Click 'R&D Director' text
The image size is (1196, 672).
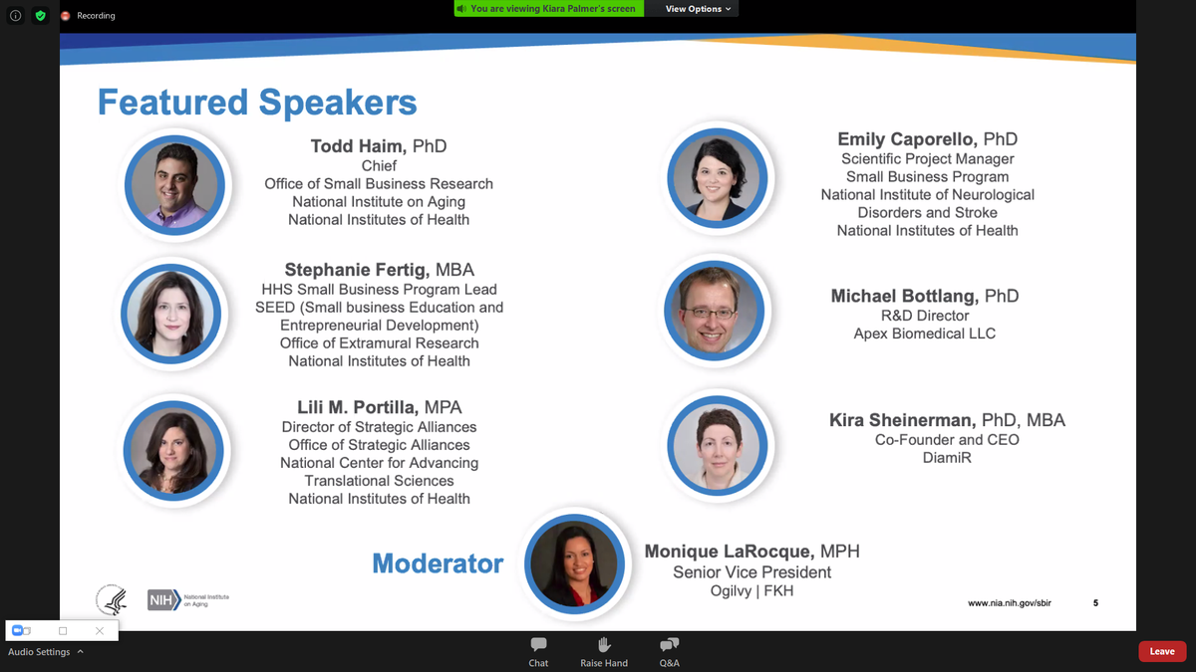point(925,316)
